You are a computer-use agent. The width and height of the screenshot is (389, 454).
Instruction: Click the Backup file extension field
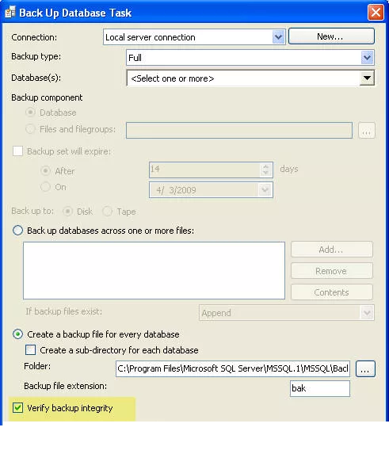click(320, 388)
